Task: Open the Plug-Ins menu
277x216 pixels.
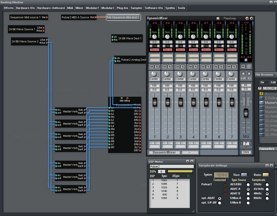Action: click(122, 8)
